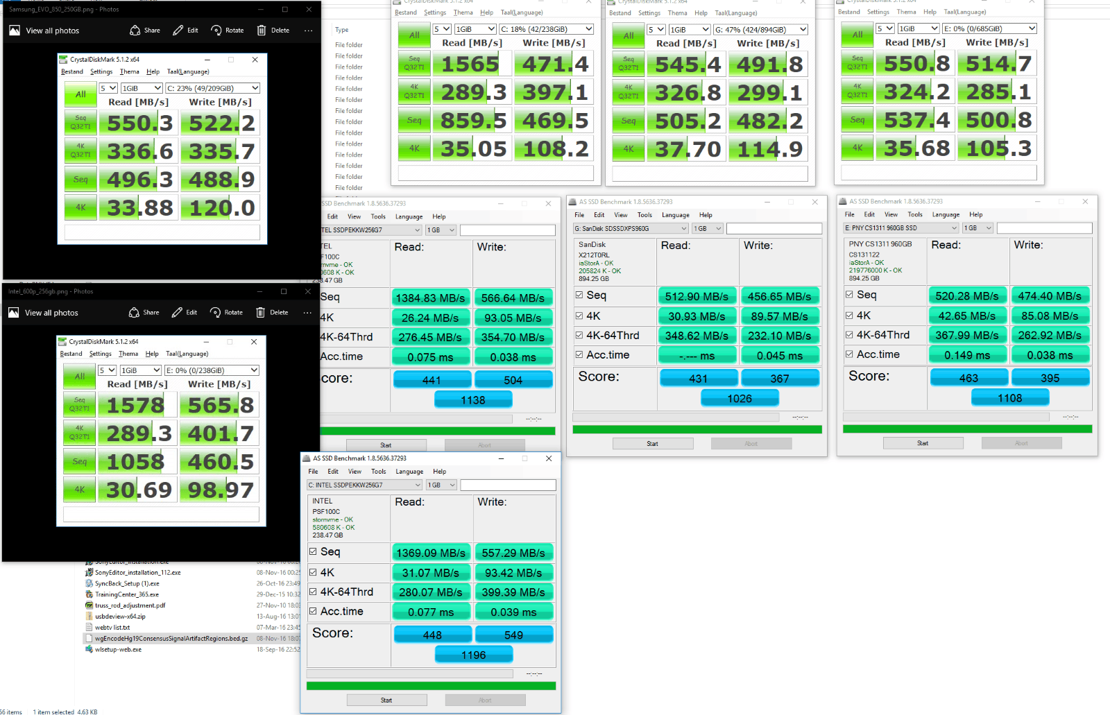
Task: Open the E: PNY CS1311 960GB SSD dropdown
Action: 901,228
